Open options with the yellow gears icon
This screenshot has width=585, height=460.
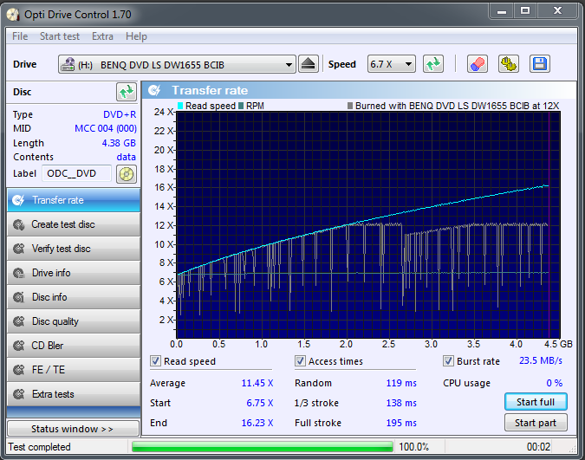[509, 64]
